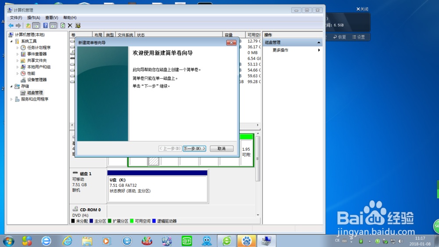
Task: Open the file explorer folder taskbar icon
Action: [87, 241]
